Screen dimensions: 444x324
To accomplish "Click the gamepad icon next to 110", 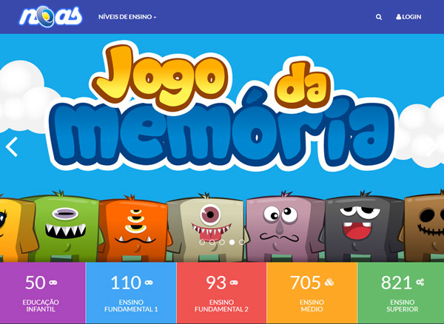I will [149, 283].
